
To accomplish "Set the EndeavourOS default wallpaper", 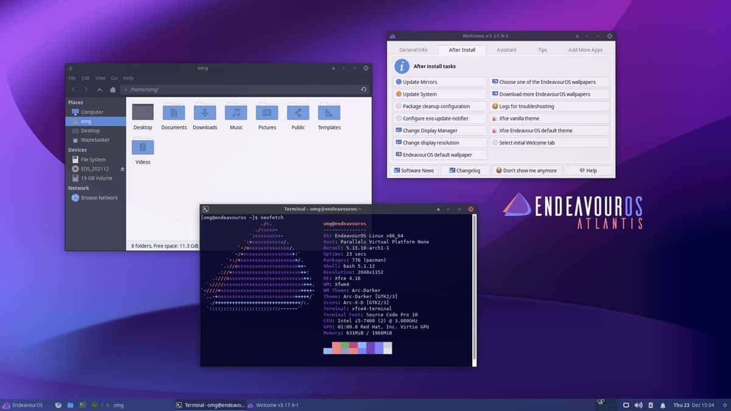I will tap(434, 155).
